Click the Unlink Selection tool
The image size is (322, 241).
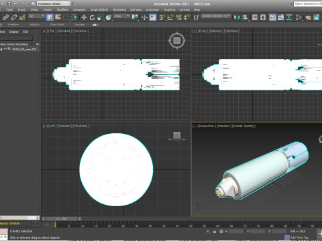pyautogui.click(x=14, y=17)
